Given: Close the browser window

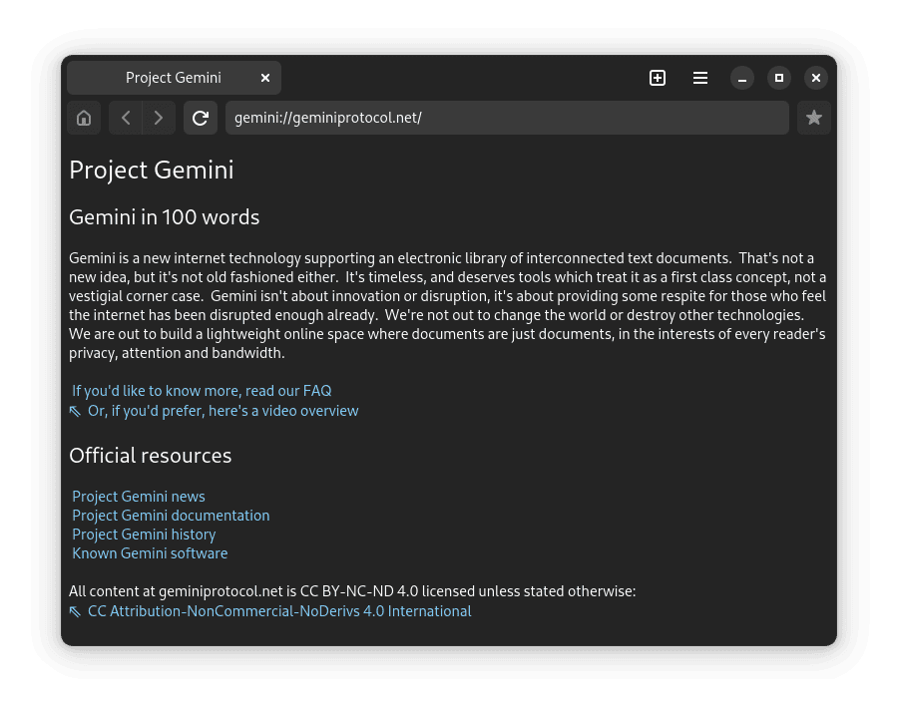Looking at the screenshot, I should tap(816, 78).
